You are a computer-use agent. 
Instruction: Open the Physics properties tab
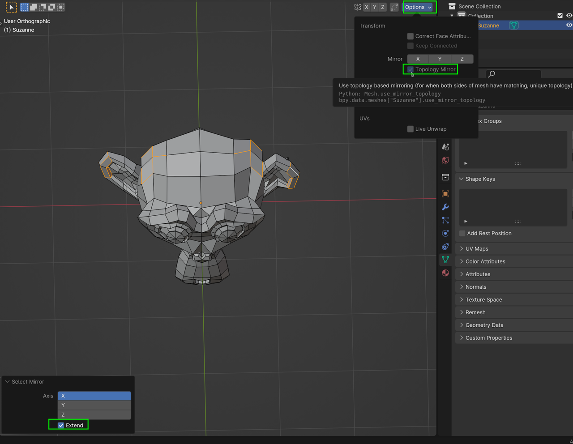coord(445,233)
